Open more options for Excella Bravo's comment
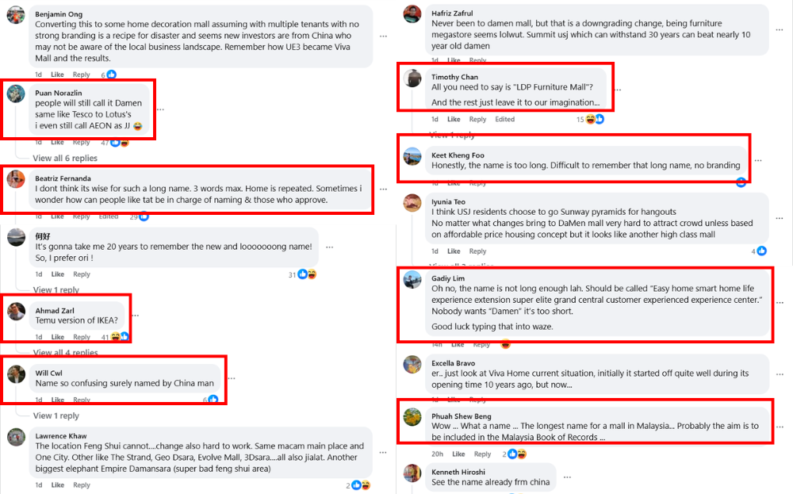 (x=780, y=374)
